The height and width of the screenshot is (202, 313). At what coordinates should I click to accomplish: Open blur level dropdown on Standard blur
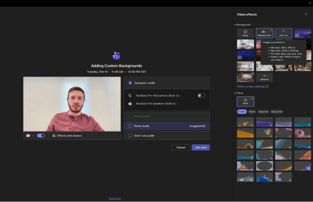(267, 32)
